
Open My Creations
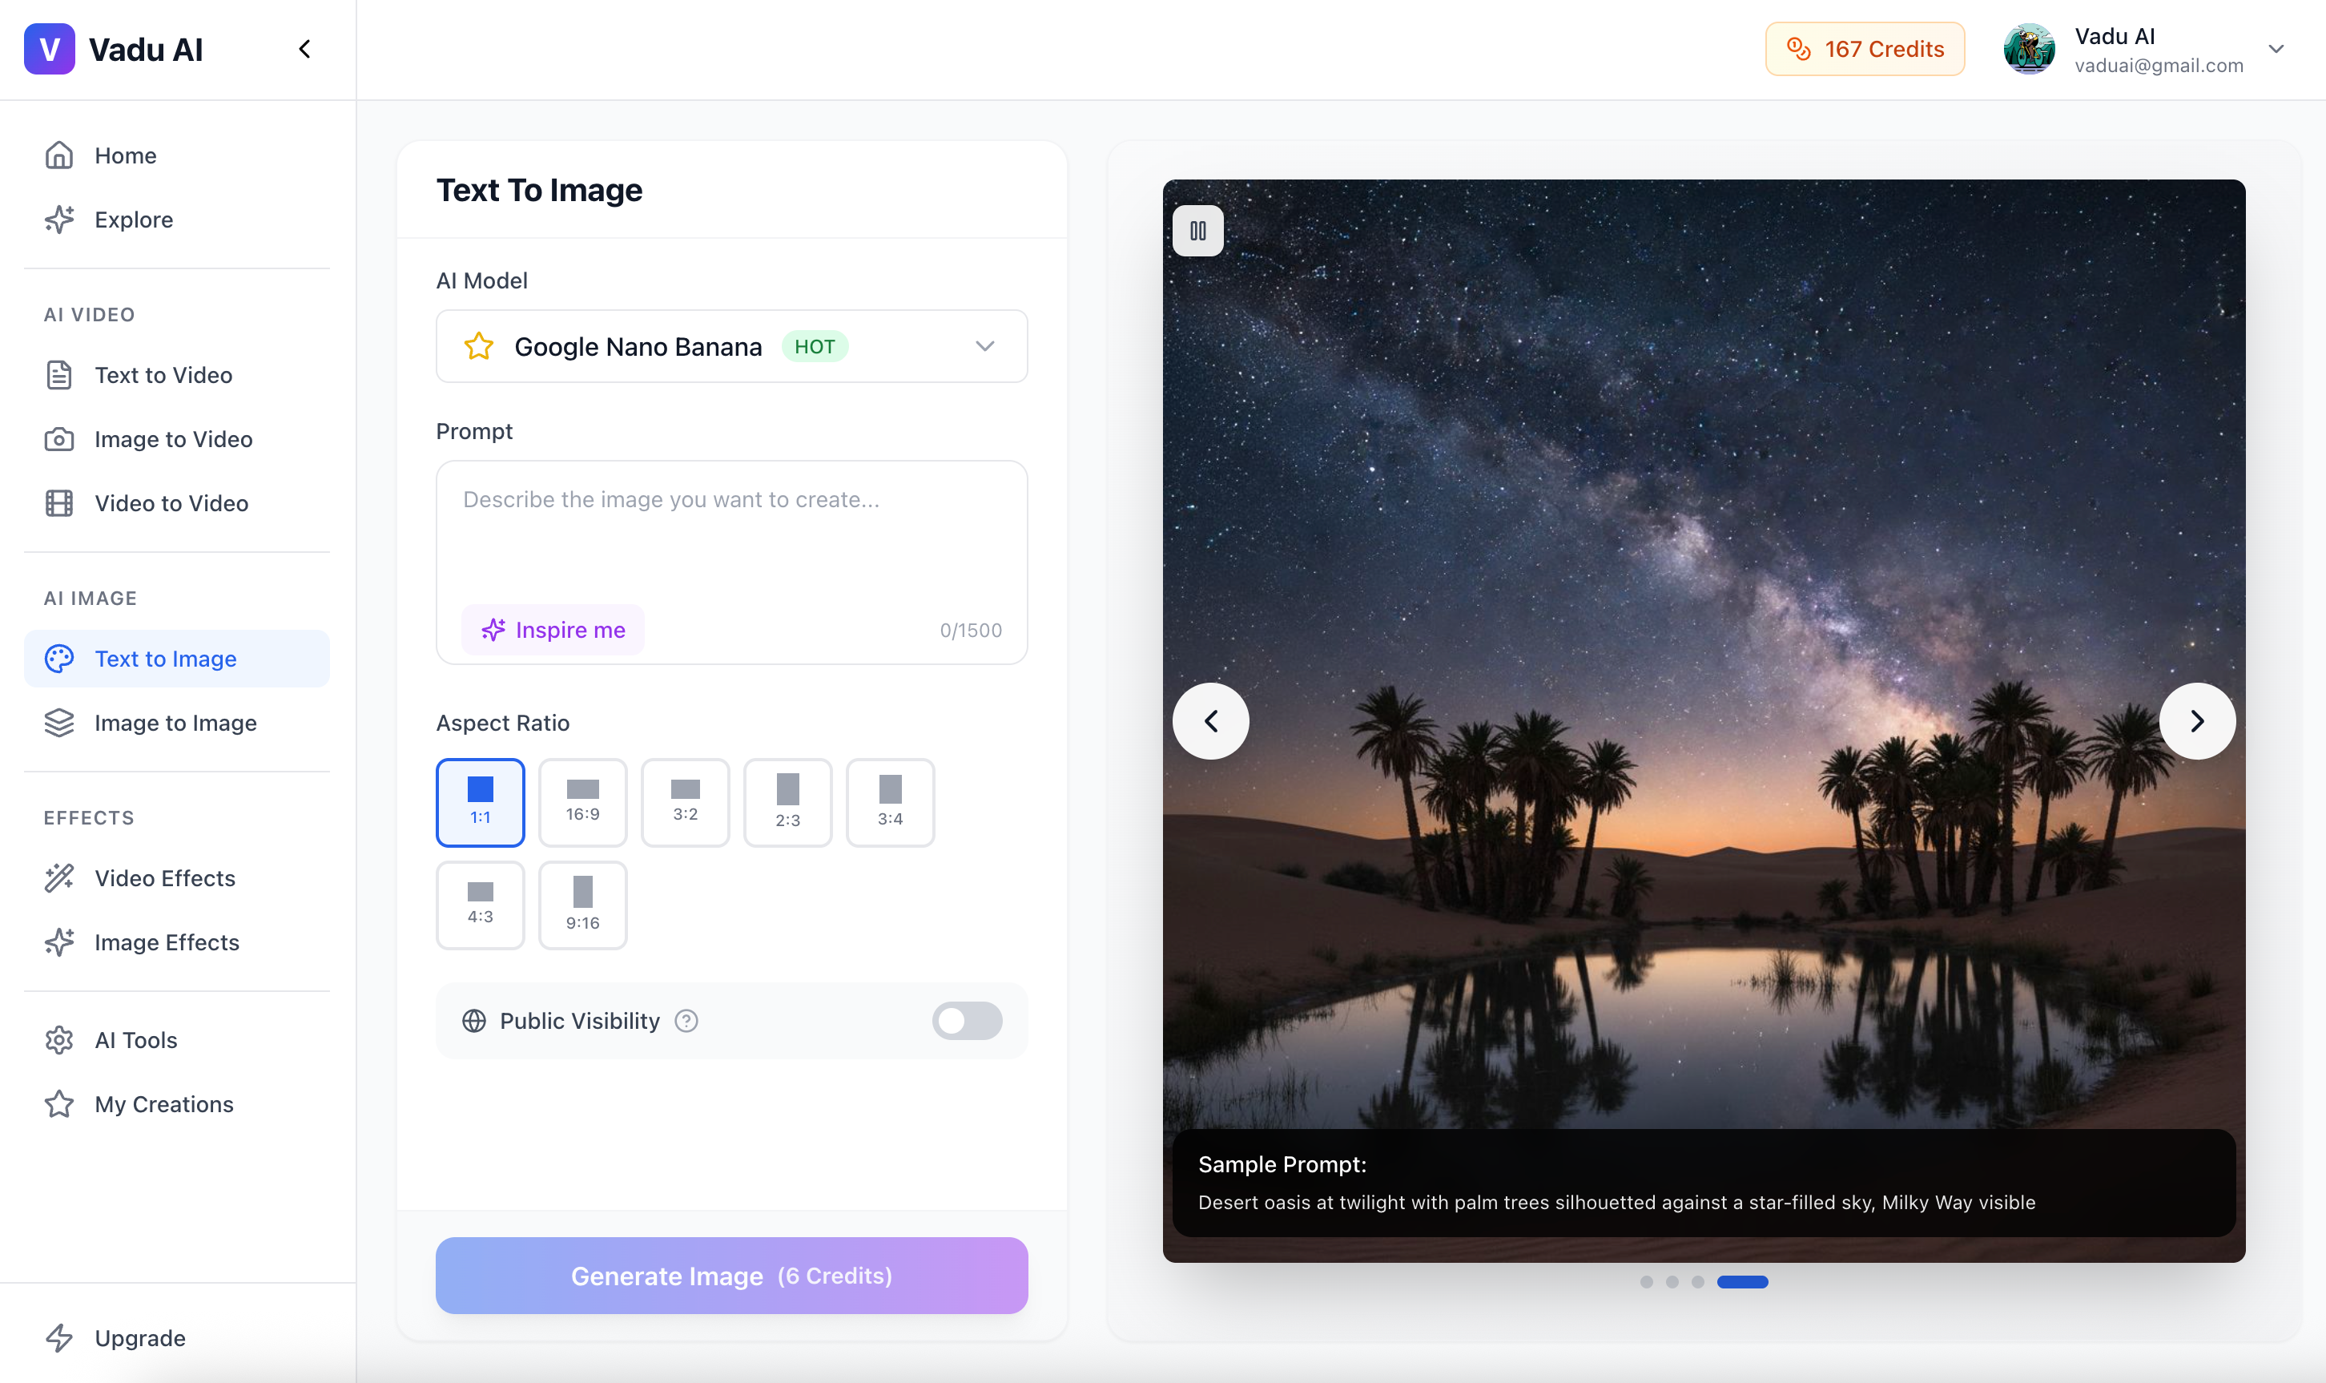(x=163, y=1103)
